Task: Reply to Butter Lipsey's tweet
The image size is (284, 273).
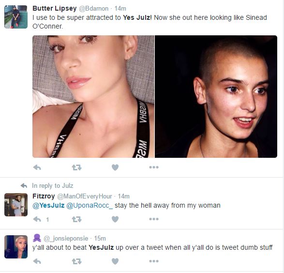Action: tap(37, 167)
